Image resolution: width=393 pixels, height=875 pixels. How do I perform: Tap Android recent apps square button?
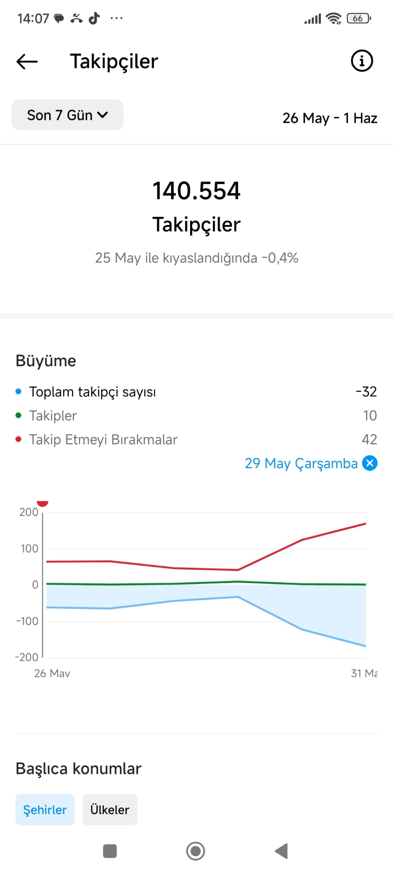point(110,851)
